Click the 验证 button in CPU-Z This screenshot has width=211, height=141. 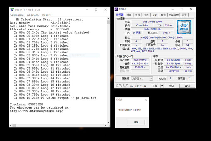pyautogui.click(x=172, y=86)
